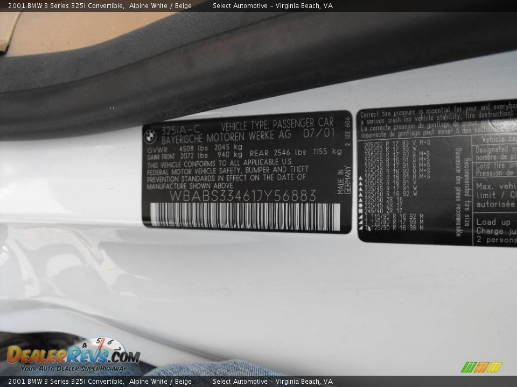Click the 'MADE IN GERMANY' vertical text
The width and height of the screenshot is (517, 387).
pos(344,180)
